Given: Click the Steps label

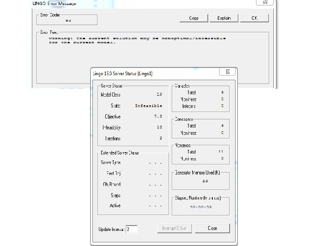Looking at the screenshot, I should pos(116,195).
